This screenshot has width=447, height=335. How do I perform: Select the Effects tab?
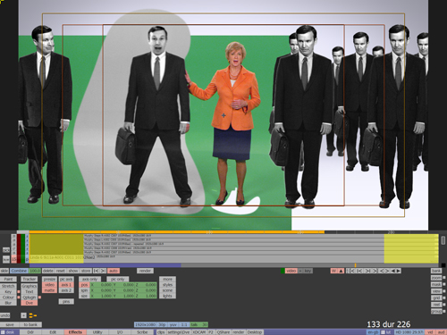click(x=75, y=332)
